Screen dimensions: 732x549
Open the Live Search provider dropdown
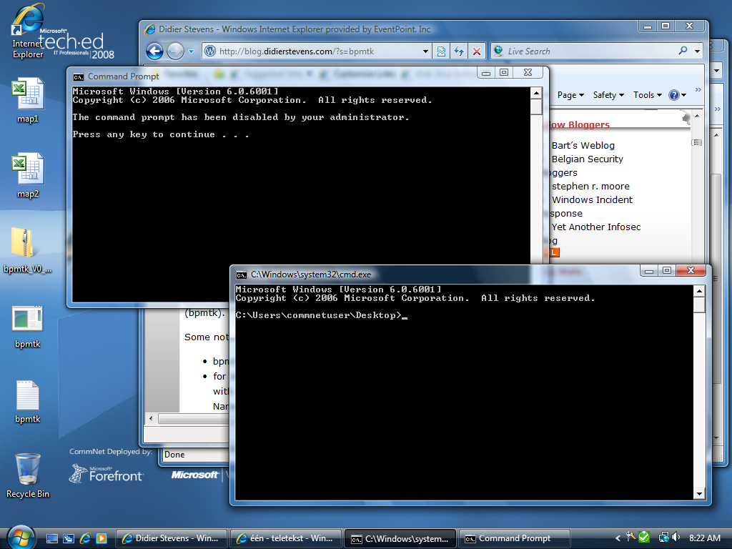pos(697,51)
